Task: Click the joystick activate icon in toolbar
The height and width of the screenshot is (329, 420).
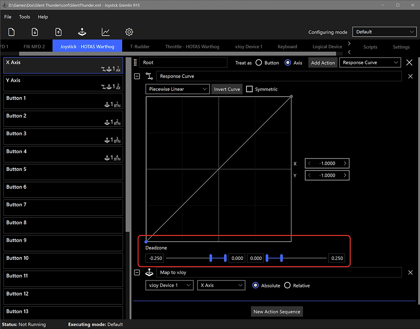Action: point(82,32)
